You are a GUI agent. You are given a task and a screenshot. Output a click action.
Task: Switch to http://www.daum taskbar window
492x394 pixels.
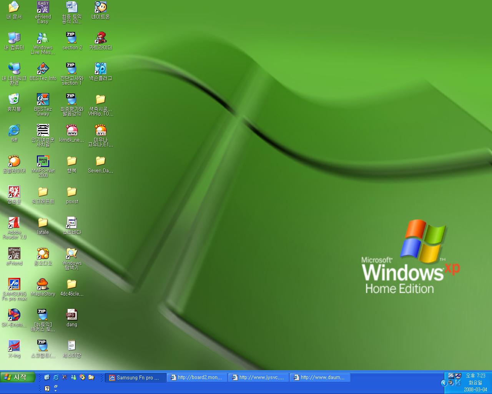click(320, 378)
